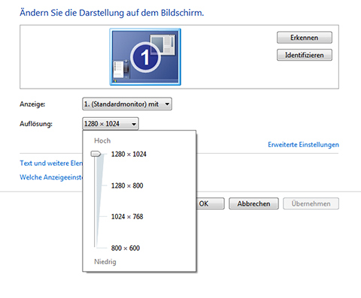Open the Anzeige dropdown
This screenshot has width=361, height=298.
pyautogui.click(x=127, y=104)
